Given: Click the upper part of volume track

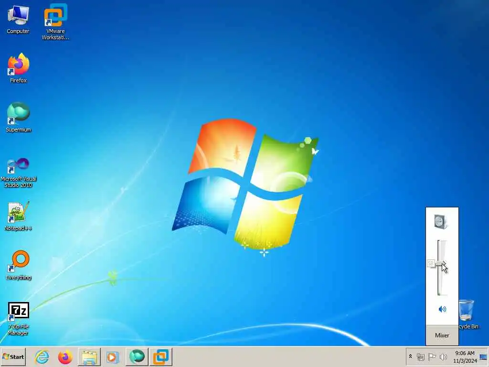Looking at the screenshot, I should coord(439,250).
